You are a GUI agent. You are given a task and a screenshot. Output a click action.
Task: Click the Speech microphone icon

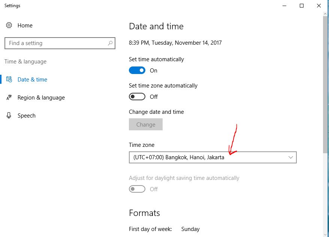coord(9,116)
